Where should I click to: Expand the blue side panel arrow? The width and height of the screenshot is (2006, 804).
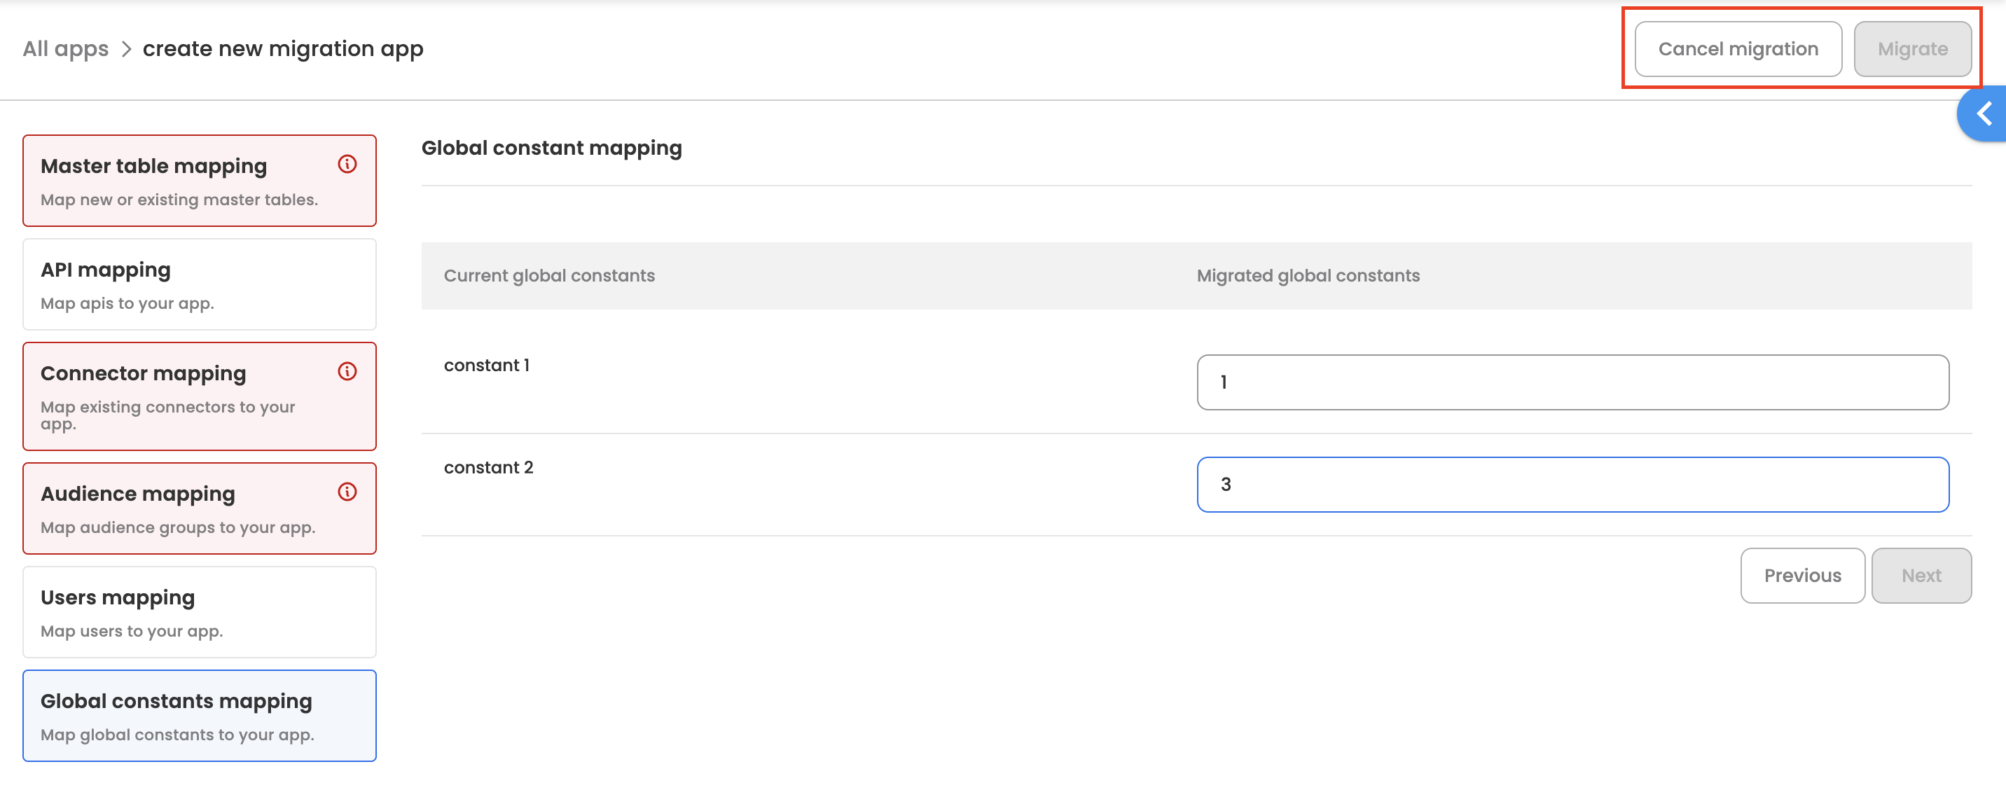click(x=1984, y=114)
